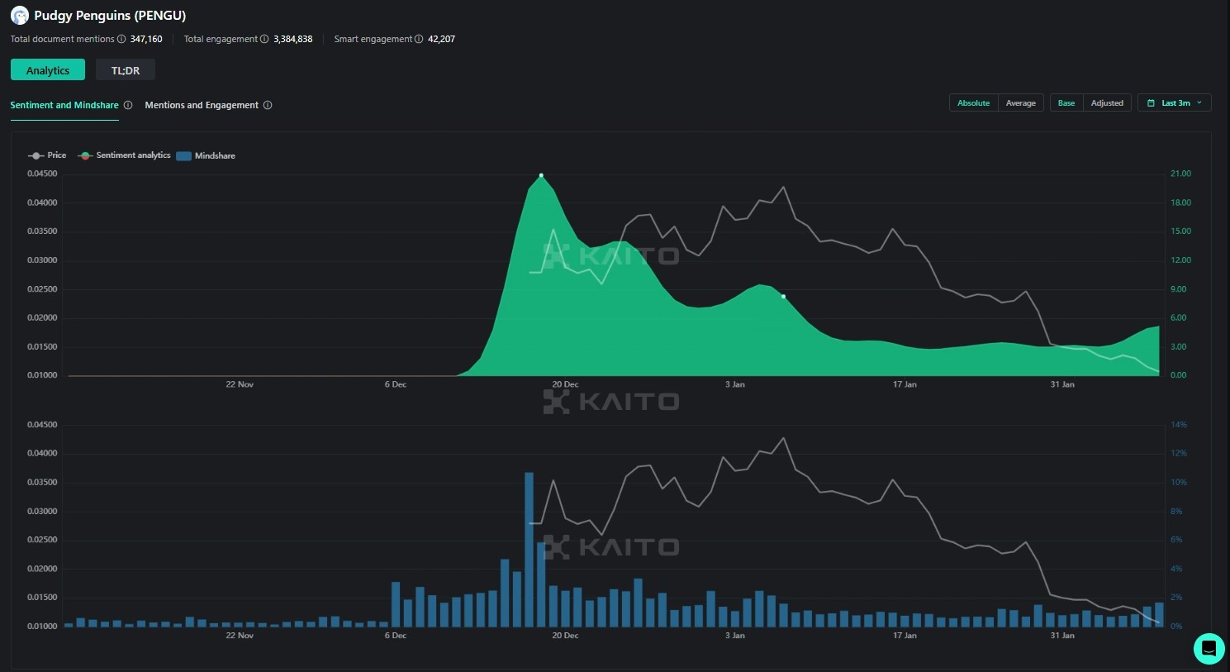Click 22 Nov label under sentiment chart
The height and width of the screenshot is (672, 1230).
coord(240,384)
